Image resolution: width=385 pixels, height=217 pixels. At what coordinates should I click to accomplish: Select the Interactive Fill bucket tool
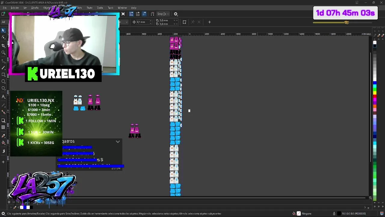(x=3, y=143)
